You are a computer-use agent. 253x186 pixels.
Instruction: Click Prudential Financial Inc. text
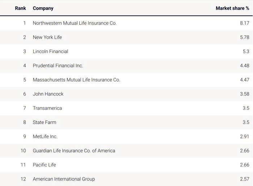pyautogui.click(x=58, y=65)
